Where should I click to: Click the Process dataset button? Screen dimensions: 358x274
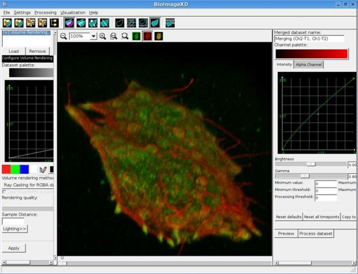click(x=316, y=233)
